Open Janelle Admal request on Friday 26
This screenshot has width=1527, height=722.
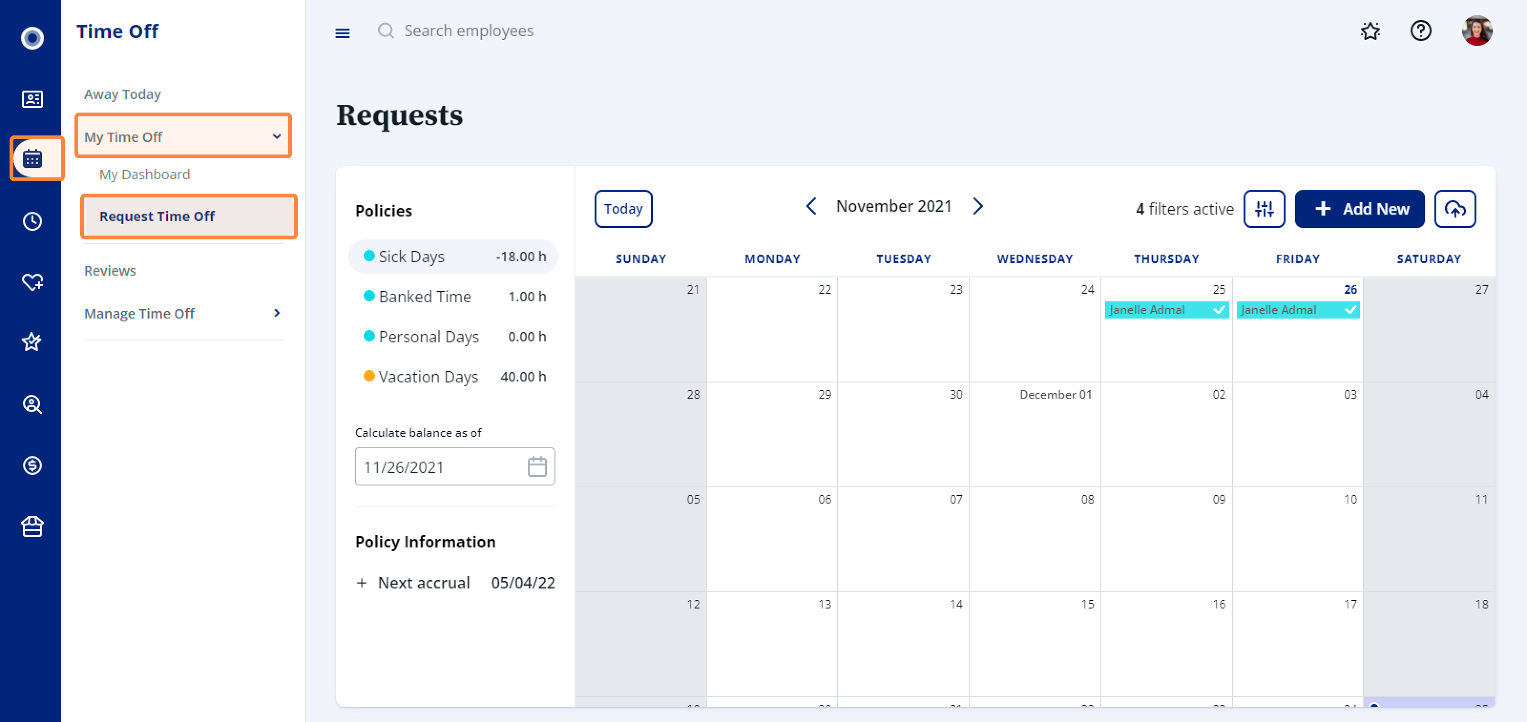[x=1297, y=310]
